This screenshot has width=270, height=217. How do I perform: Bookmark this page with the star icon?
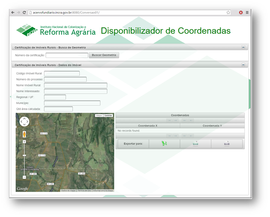point(228,12)
